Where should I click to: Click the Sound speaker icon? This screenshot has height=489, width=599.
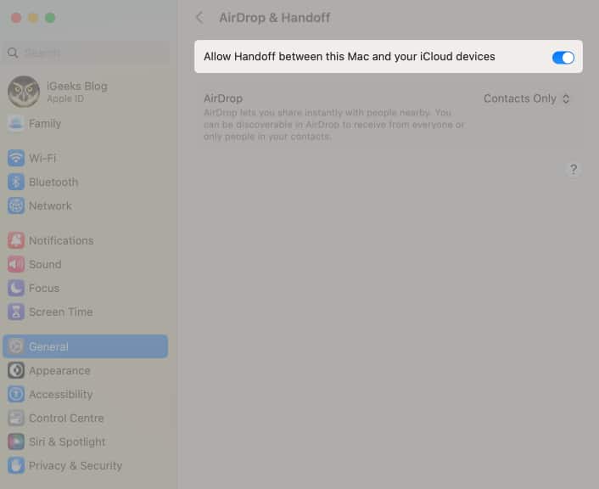[15, 264]
